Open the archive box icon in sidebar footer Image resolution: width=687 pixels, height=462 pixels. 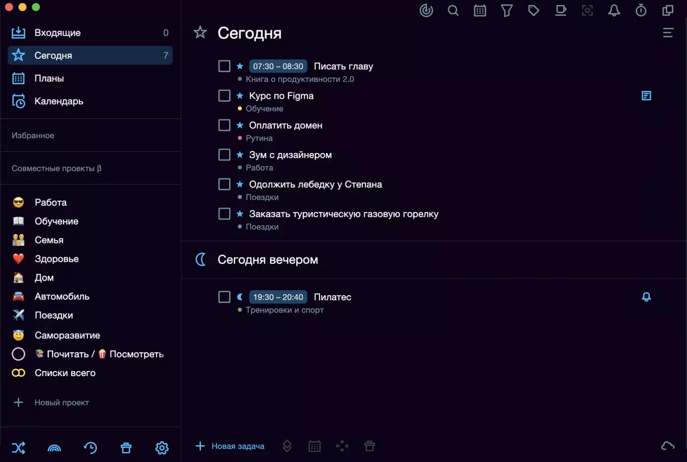tap(126, 448)
